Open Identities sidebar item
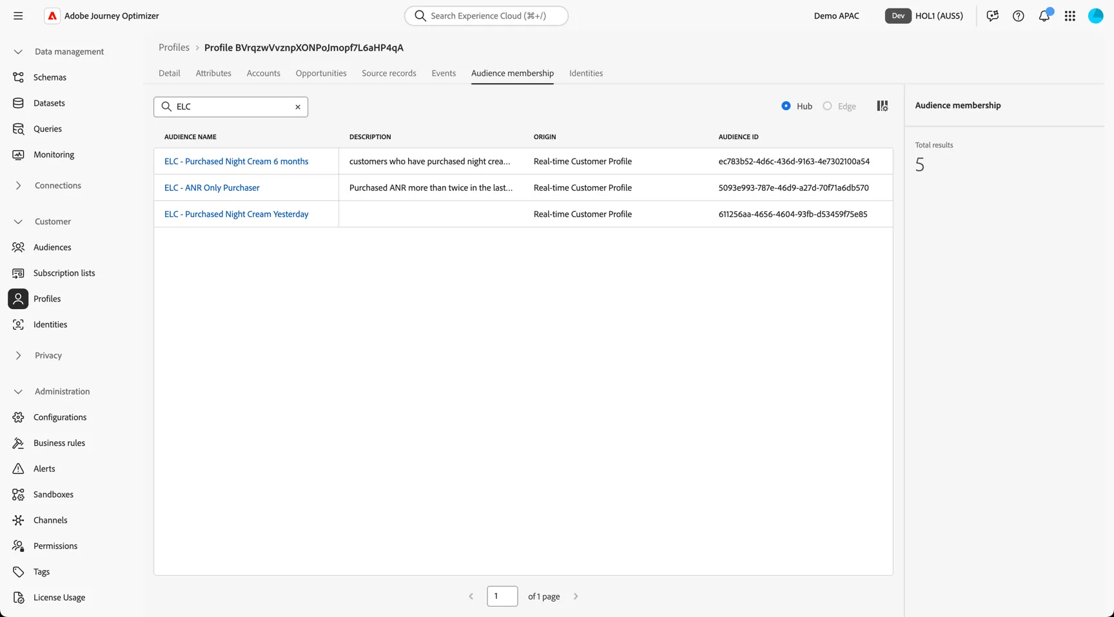Screen dimensions: 1114x617 tap(50, 325)
